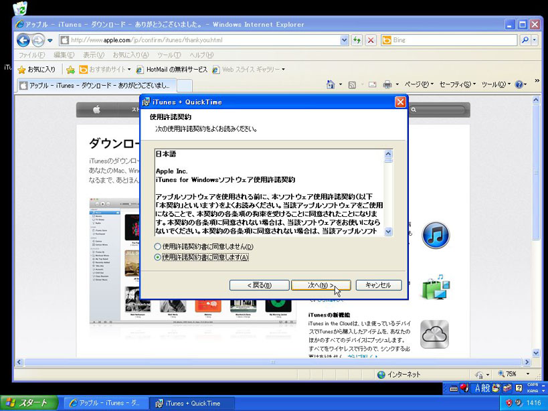Screen dimensions: 548x411
Task: Click the IE back navigation arrow
Action: click(23, 40)
